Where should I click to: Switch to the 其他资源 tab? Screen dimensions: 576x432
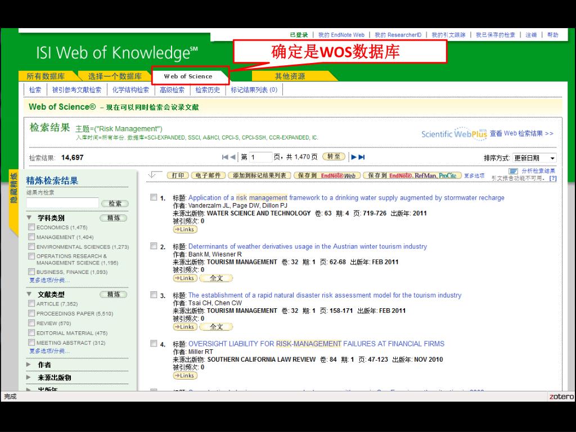coord(290,76)
